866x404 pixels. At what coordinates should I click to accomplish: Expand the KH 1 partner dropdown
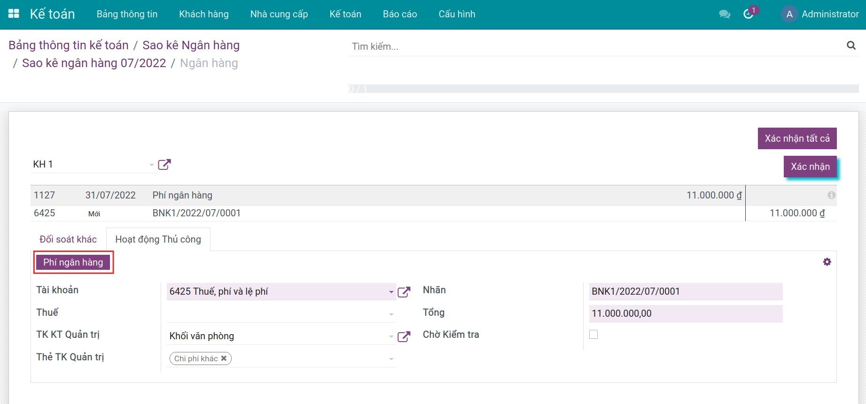[x=151, y=165]
